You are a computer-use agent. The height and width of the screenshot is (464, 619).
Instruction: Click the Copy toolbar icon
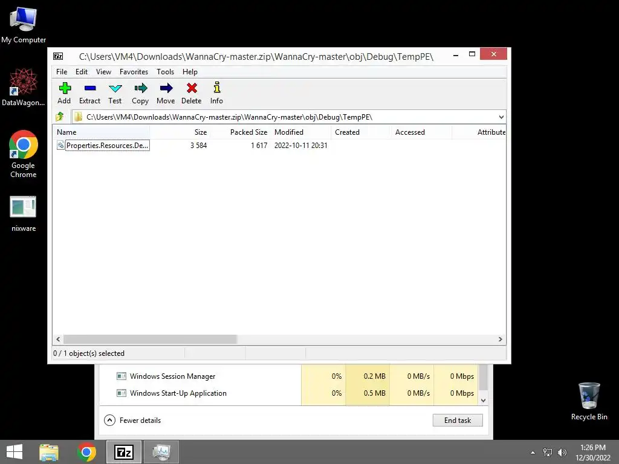[140, 92]
